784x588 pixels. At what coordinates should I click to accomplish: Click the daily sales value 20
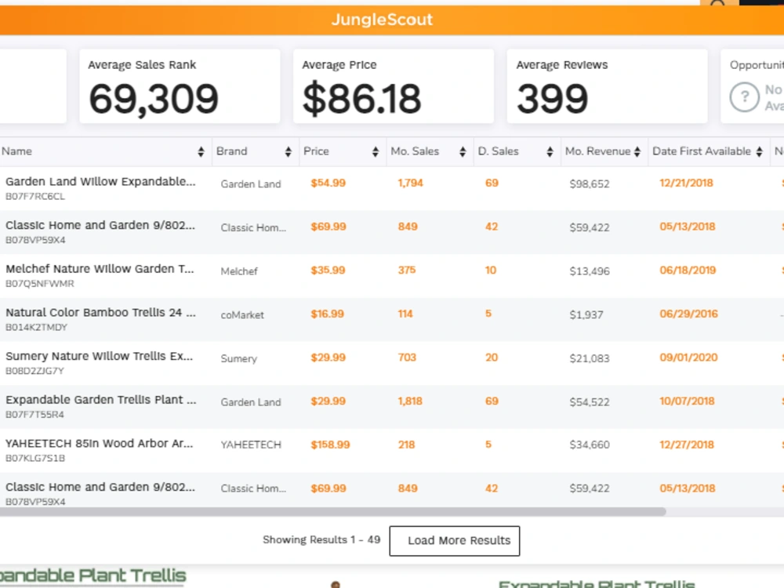(x=492, y=358)
